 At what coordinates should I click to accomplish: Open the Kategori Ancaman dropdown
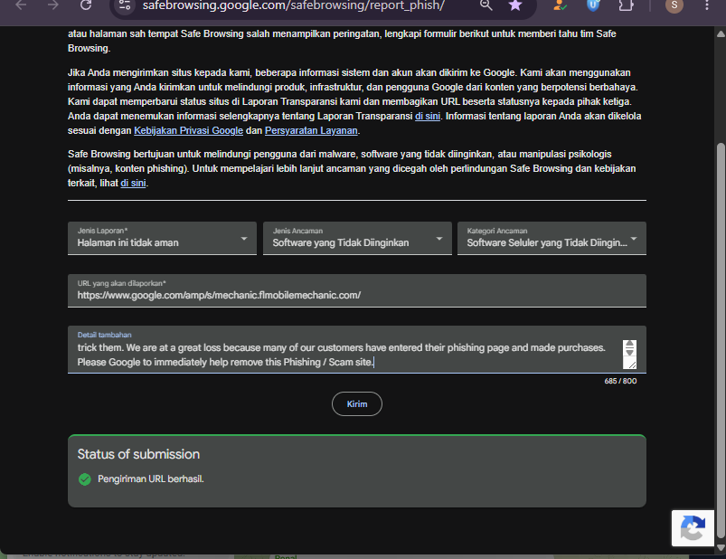[552, 238]
